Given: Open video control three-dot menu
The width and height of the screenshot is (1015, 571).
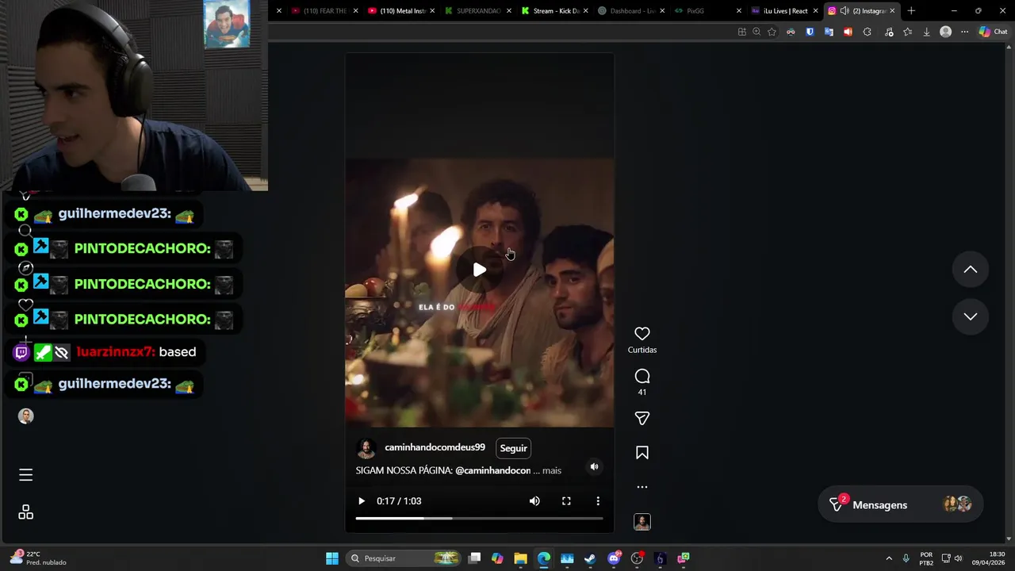Looking at the screenshot, I should point(598,501).
